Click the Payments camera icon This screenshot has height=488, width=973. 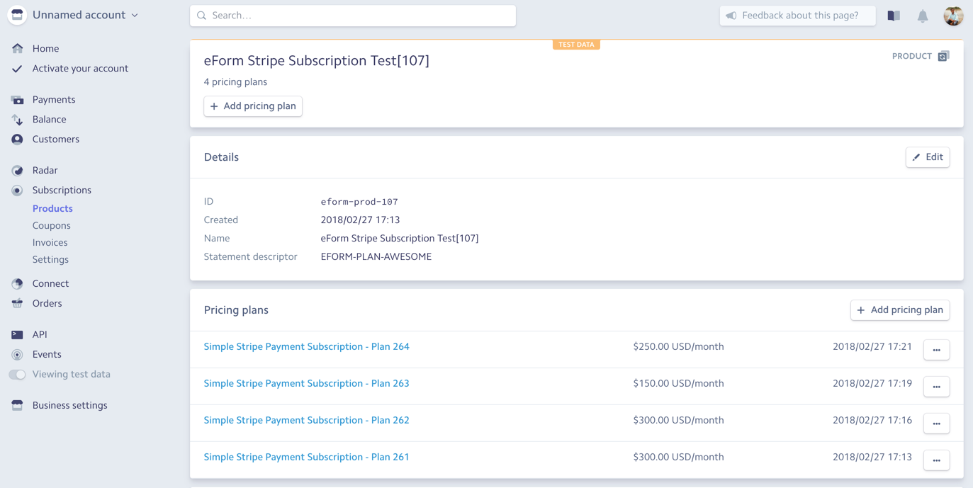(x=17, y=100)
